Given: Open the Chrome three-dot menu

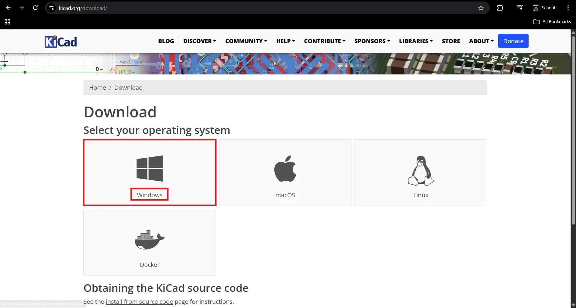Looking at the screenshot, I should 568,8.
